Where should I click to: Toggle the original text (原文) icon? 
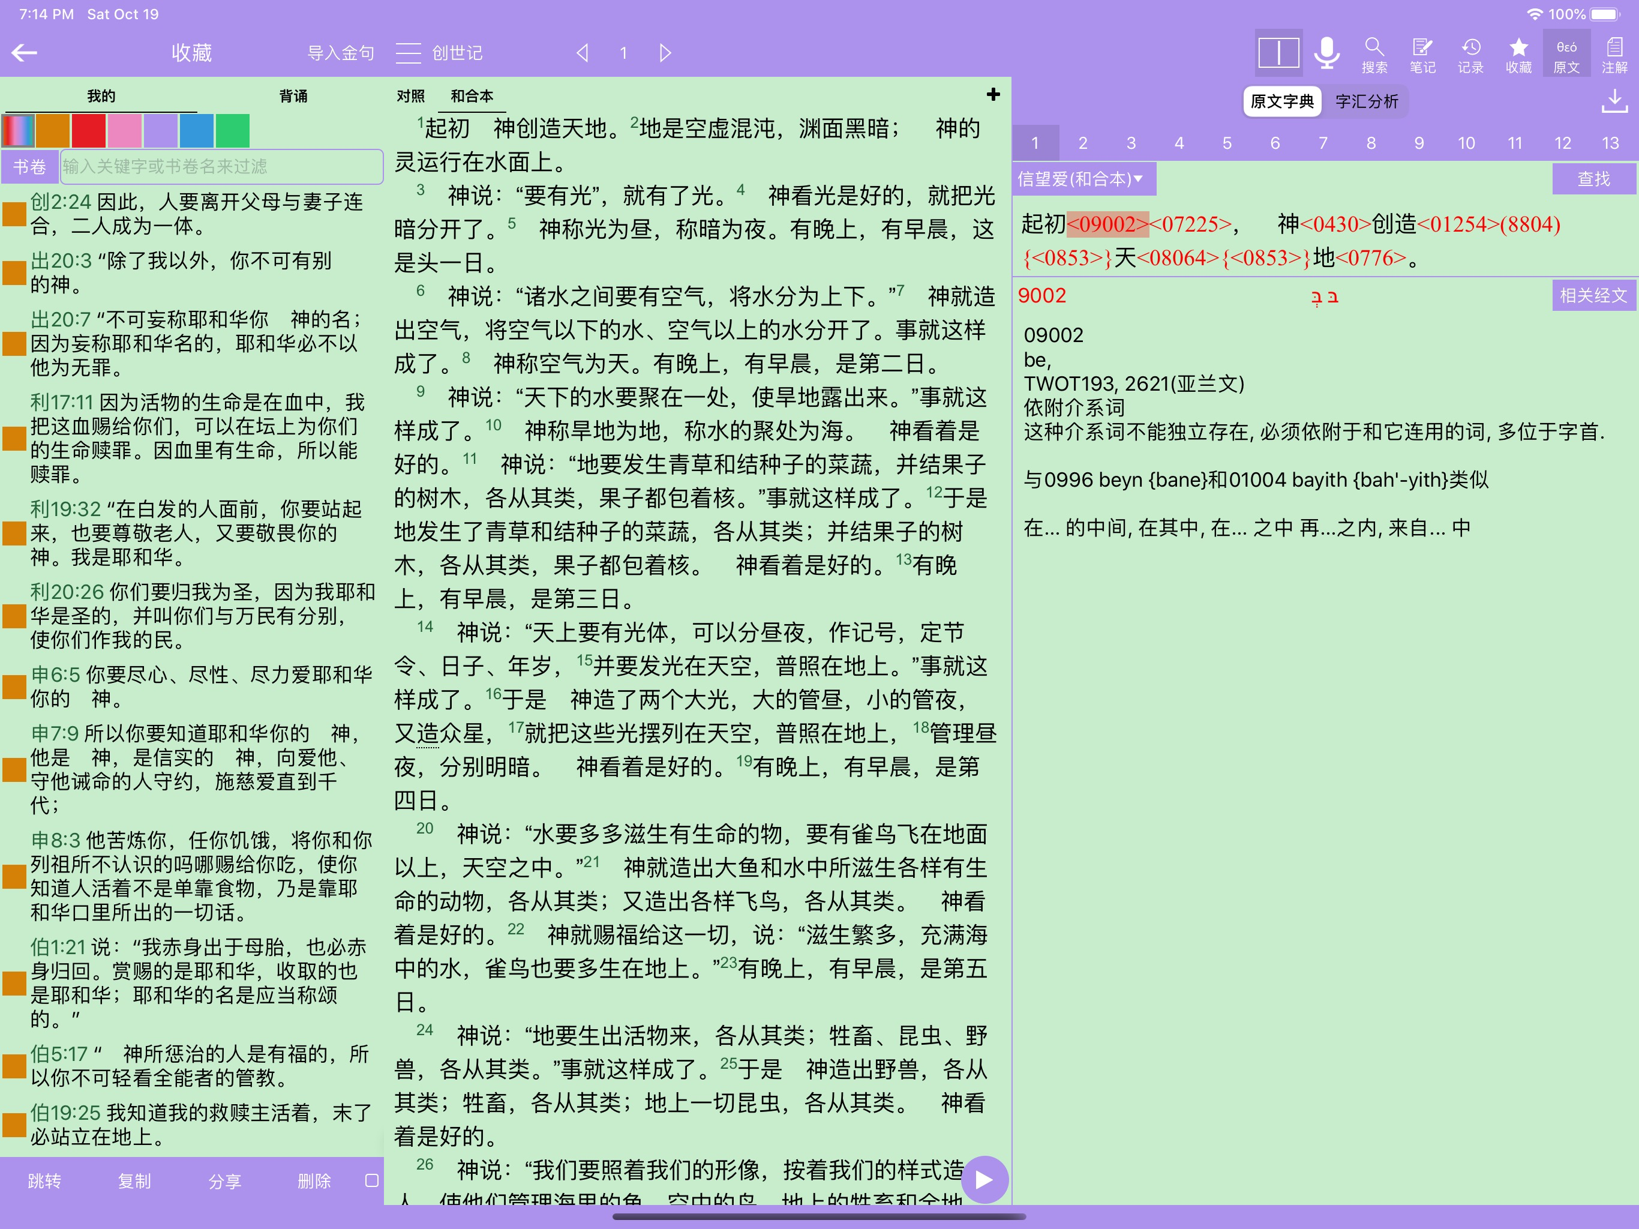1566,53
